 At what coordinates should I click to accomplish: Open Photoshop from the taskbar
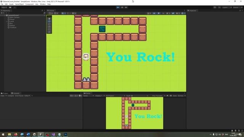66,134
